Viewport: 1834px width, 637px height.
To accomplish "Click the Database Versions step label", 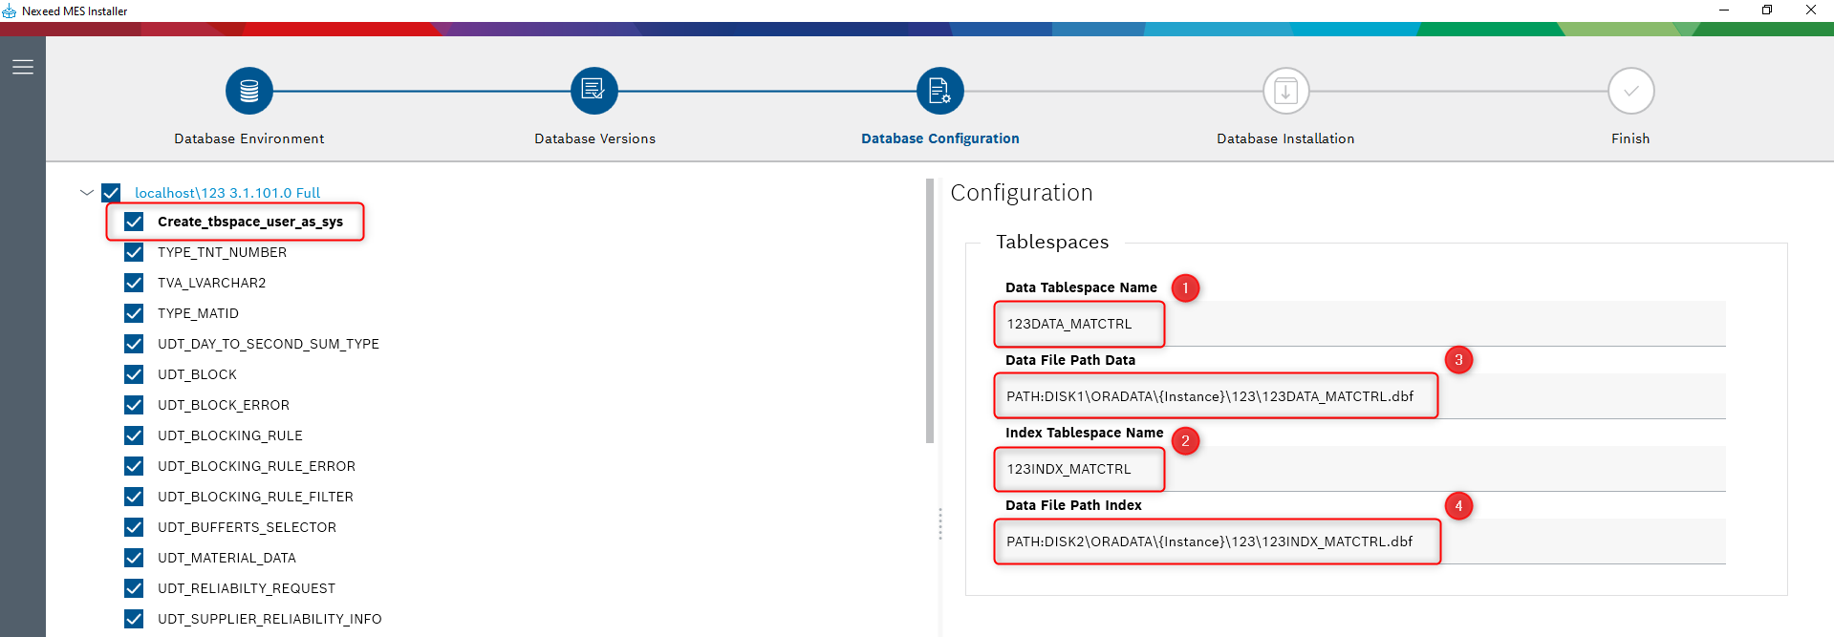I will click(x=594, y=138).
